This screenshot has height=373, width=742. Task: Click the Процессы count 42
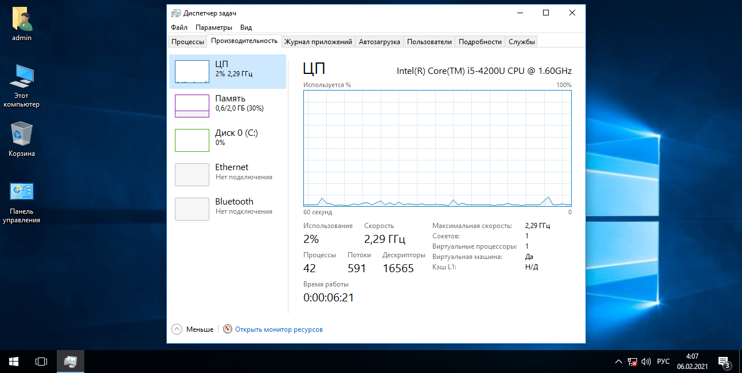310,268
